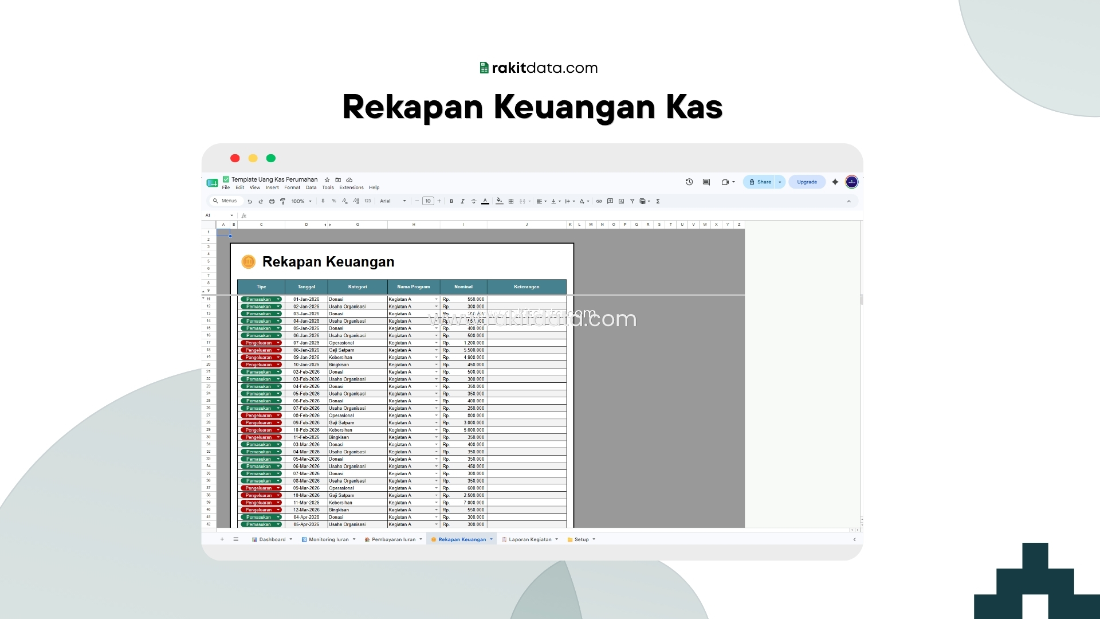The image size is (1100, 619).
Task: Open the vertical align dropdown
Action: (556, 201)
